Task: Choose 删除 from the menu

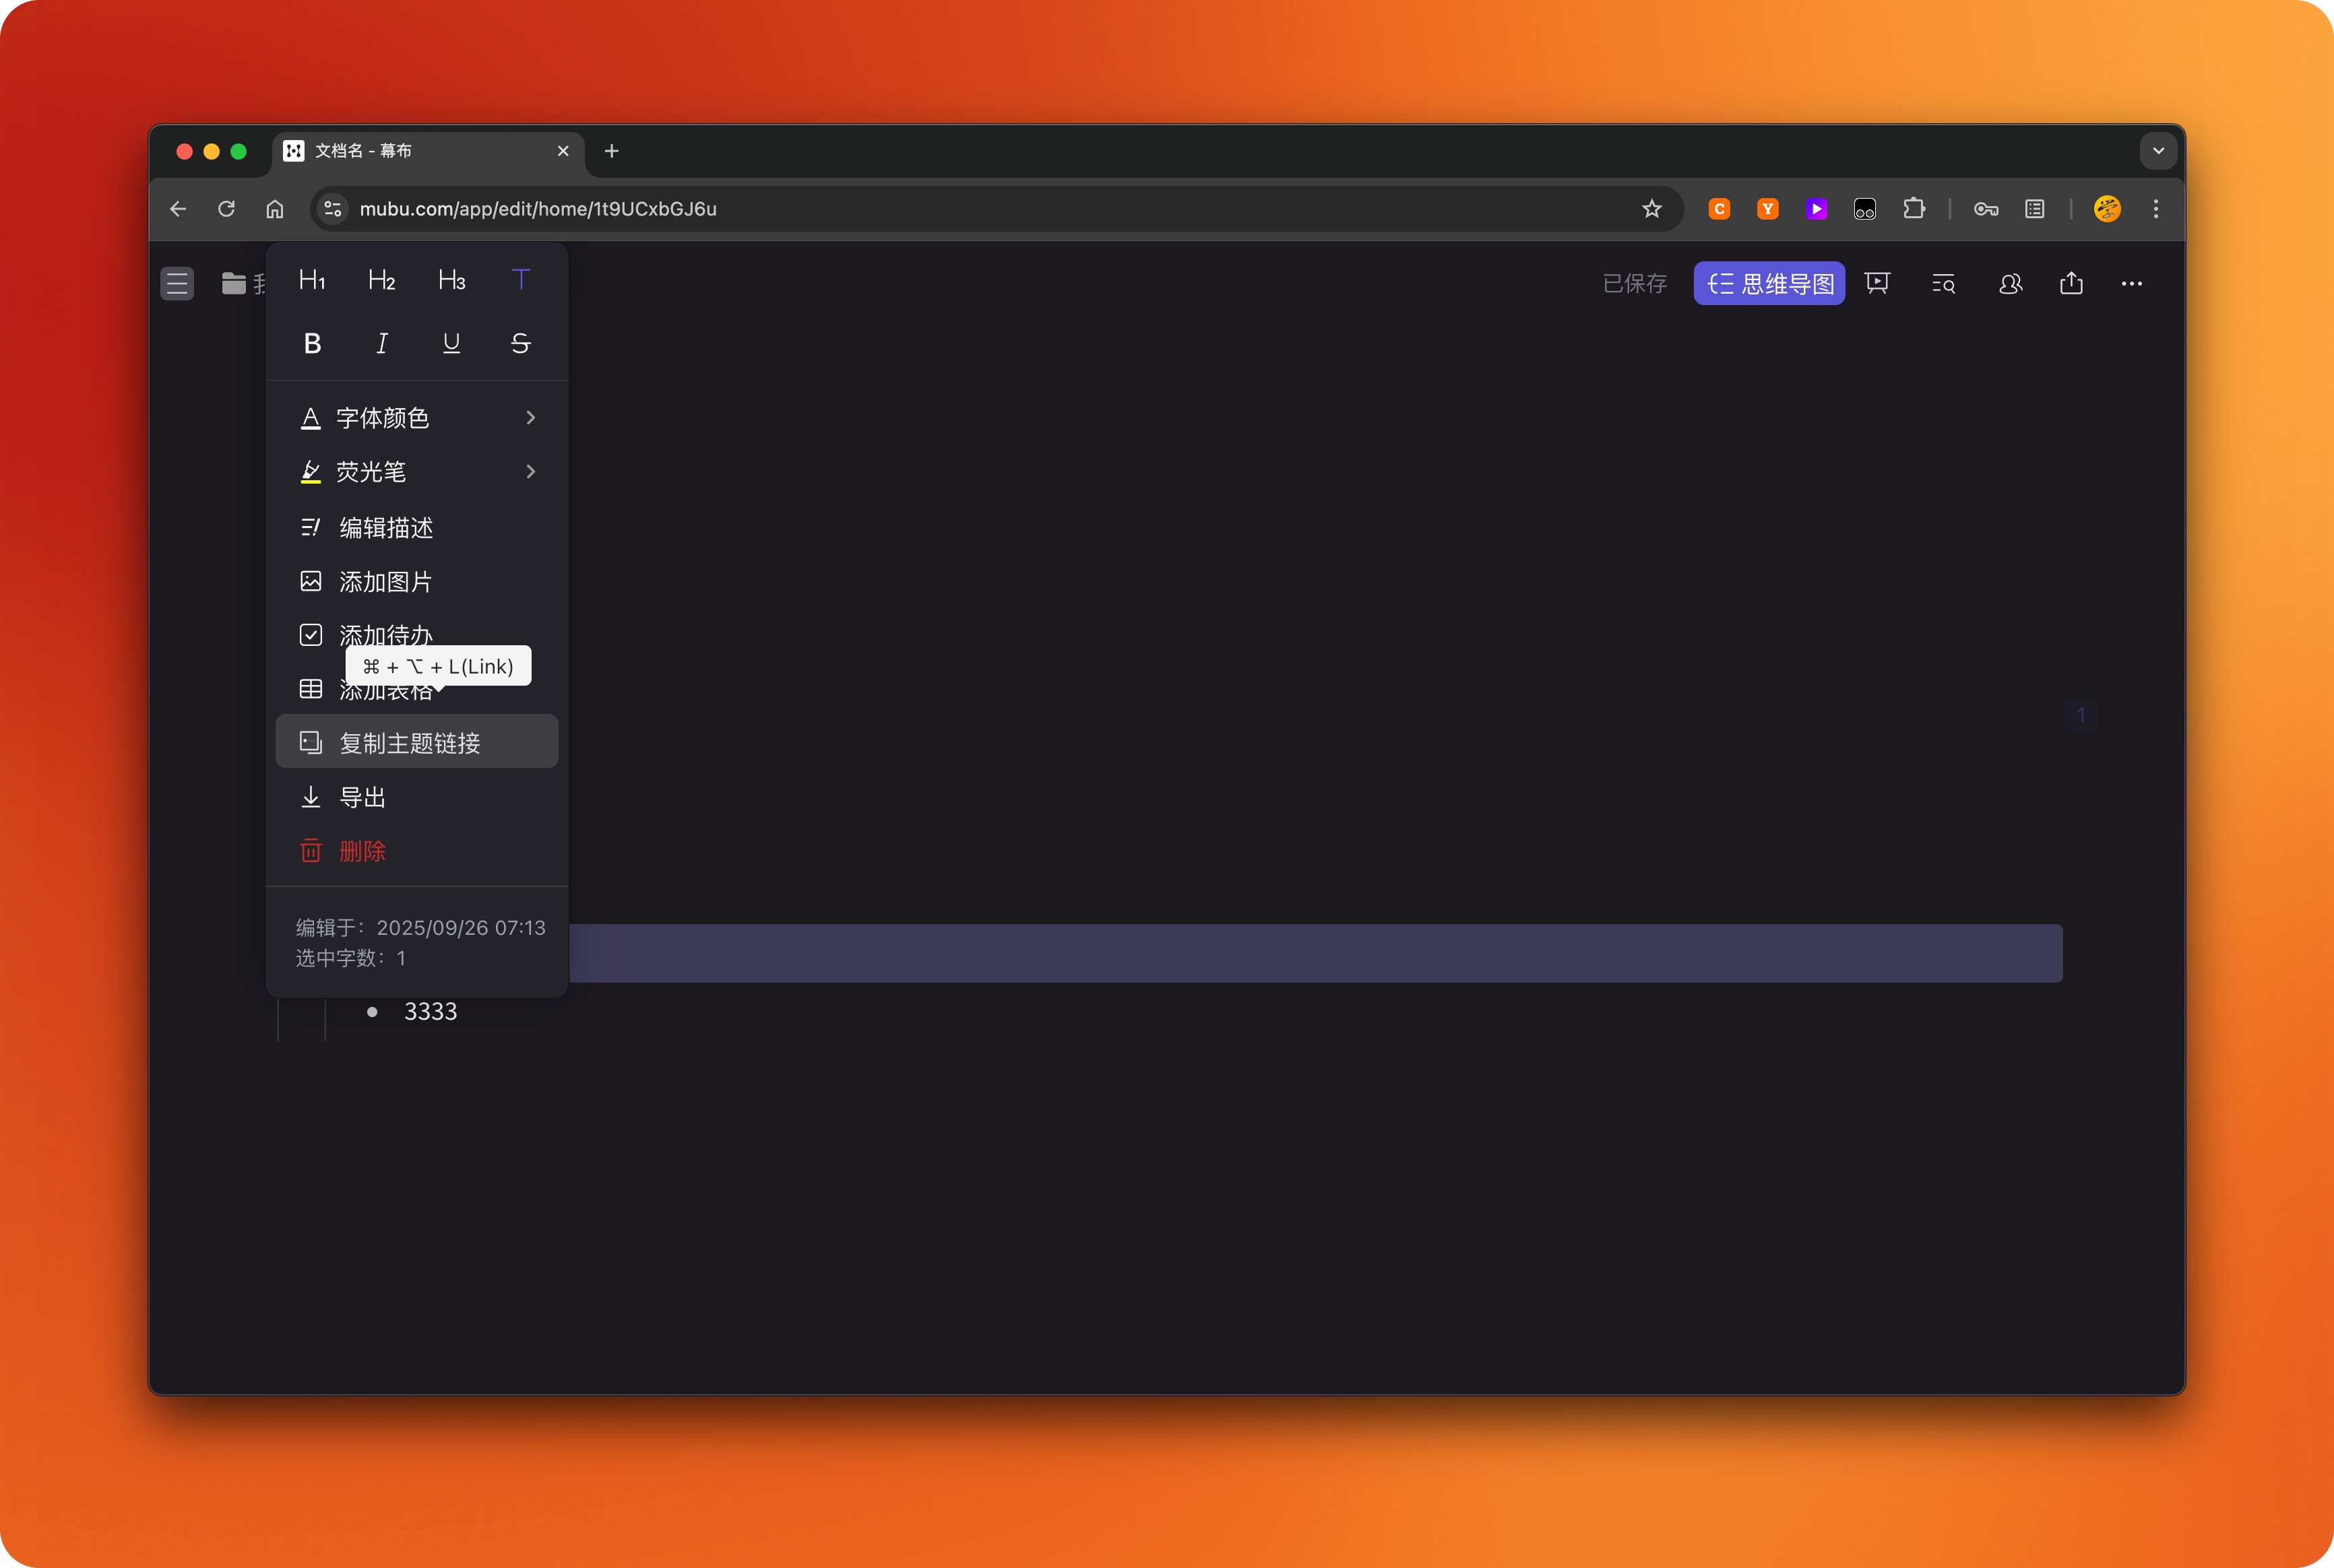Action: click(x=417, y=851)
